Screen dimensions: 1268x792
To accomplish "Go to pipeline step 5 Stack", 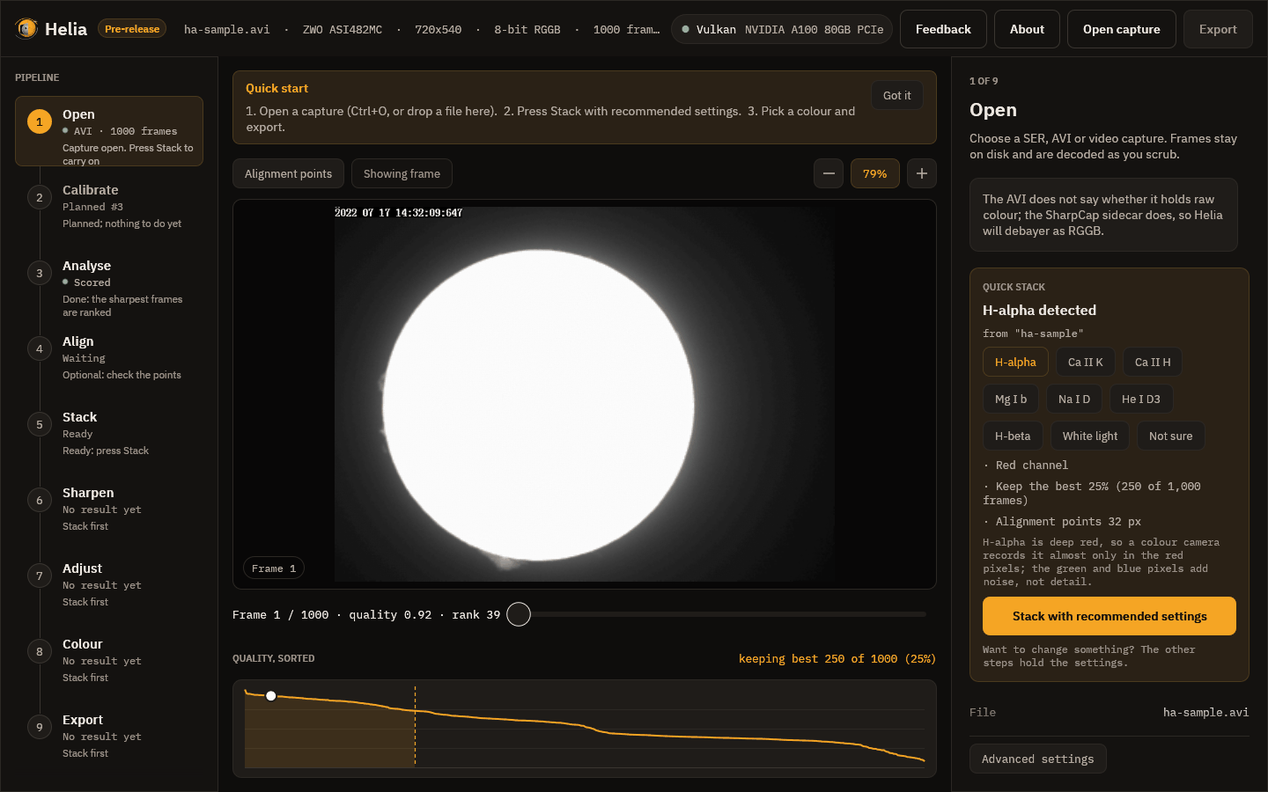I will (x=109, y=434).
